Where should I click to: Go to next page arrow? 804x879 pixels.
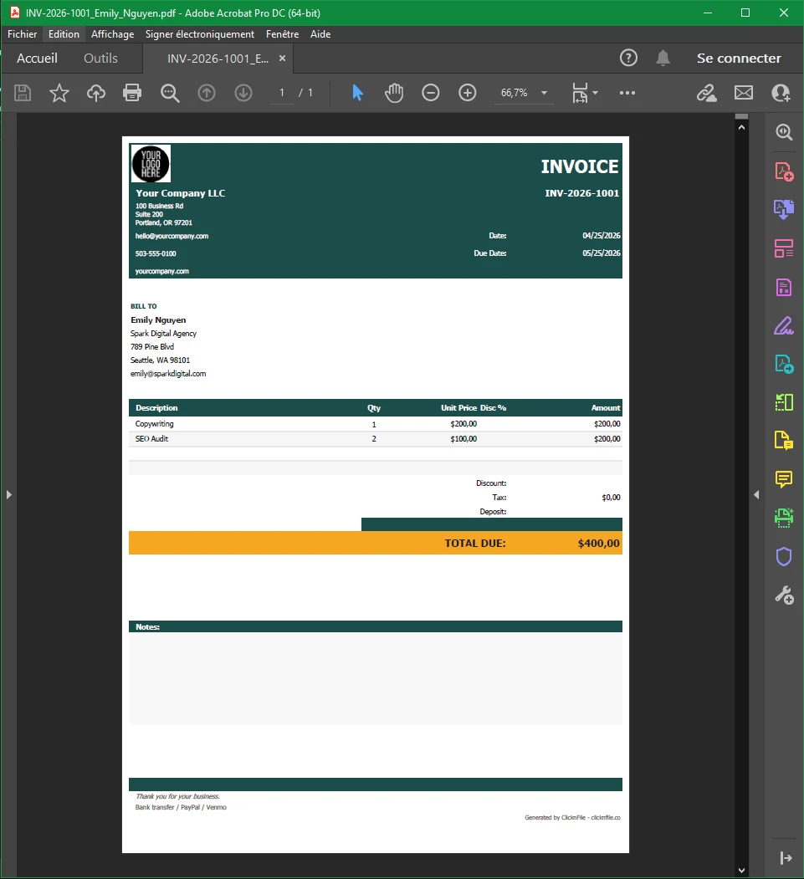243,93
